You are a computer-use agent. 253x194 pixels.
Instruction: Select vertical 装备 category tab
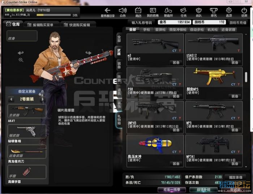click(119, 65)
